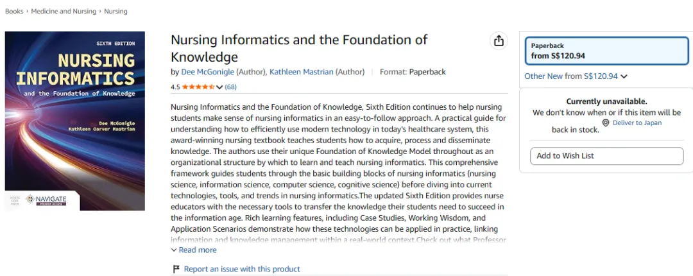Click the share icon beside the title
The width and height of the screenshot is (693, 276).
tap(499, 40)
